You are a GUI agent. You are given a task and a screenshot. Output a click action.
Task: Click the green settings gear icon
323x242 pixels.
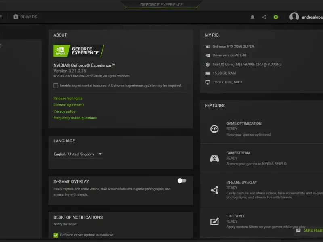[x=276, y=17]
